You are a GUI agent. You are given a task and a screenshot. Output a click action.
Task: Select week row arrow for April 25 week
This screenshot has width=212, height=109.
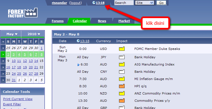(3, 48)
